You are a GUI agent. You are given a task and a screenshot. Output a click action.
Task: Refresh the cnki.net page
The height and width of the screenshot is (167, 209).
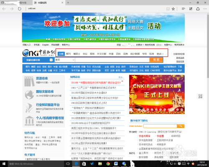pyautogui.click(x=20, y=9)
